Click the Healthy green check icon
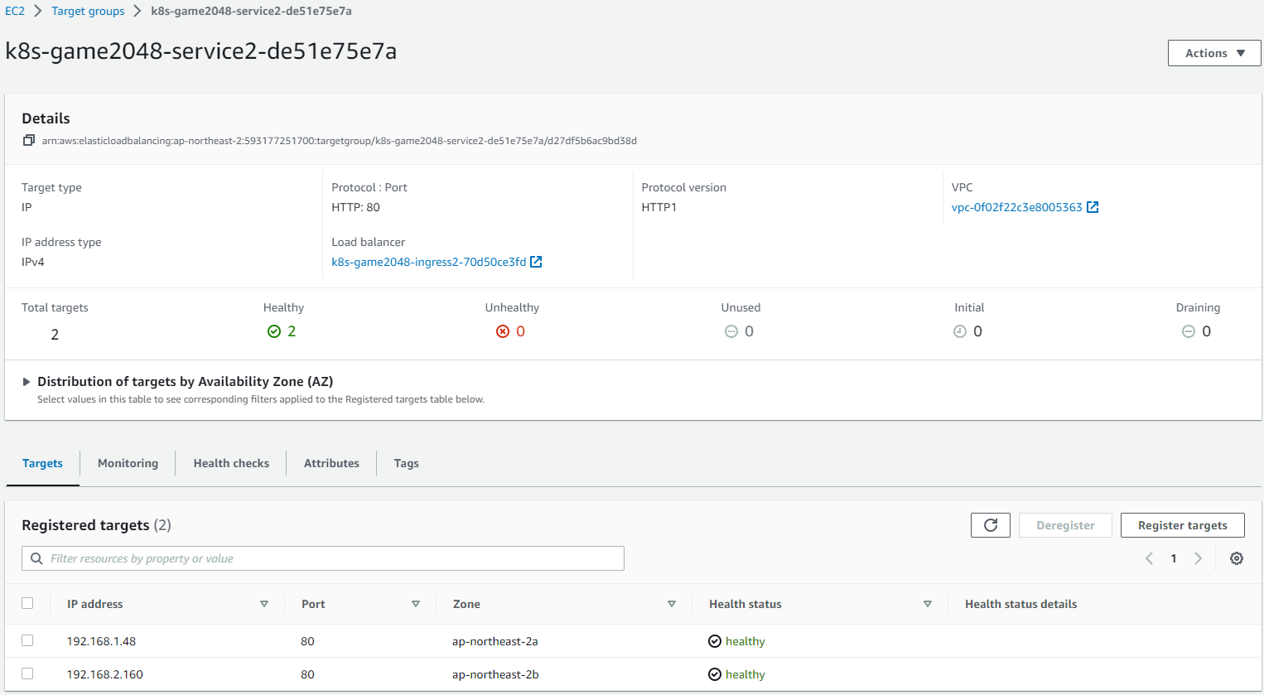 pyautogui.click(x=274, y=331)
